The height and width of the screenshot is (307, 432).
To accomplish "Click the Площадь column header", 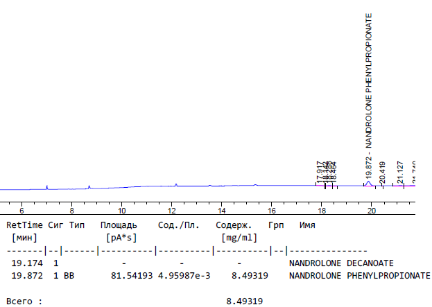I will pyautogui.click(x=118, y=225).
